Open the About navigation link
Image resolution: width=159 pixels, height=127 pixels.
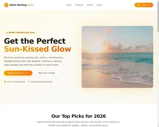[x=99, y=5]
